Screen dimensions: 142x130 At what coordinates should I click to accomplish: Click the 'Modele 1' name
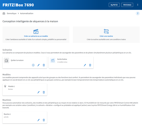point(11,86)
